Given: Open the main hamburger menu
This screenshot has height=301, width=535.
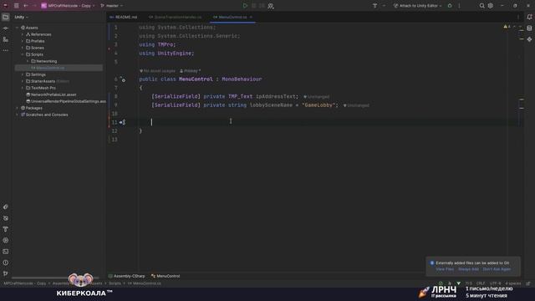Looking at the screenshot, I should pos(16,6).
